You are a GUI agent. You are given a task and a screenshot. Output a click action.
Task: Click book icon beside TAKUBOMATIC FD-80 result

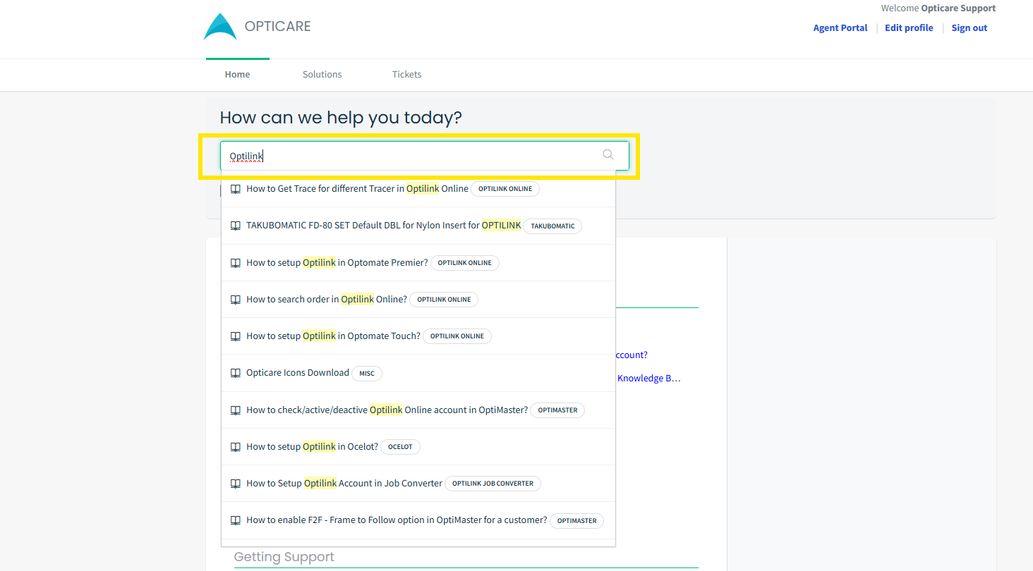(x=236, y=226)
